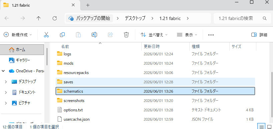Go back with the left arrow

pos(7,18)
